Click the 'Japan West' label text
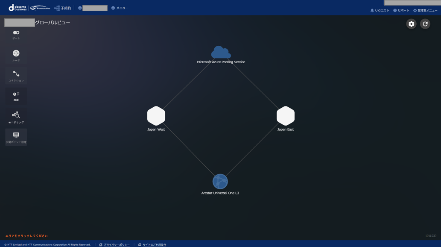This screenshot has height=247, width=441. pos(156,129)
